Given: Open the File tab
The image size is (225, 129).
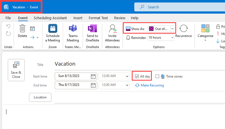Looking at the screenshot, I should click(x=8, y=18).
